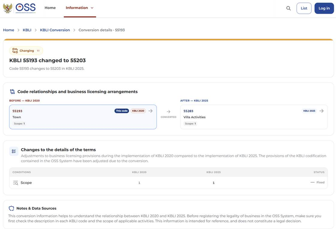Screen dimensions: 336x229
Task: Click the Changing 1:1 status badge
Action: pyautogui.click(x=26, y=51)
